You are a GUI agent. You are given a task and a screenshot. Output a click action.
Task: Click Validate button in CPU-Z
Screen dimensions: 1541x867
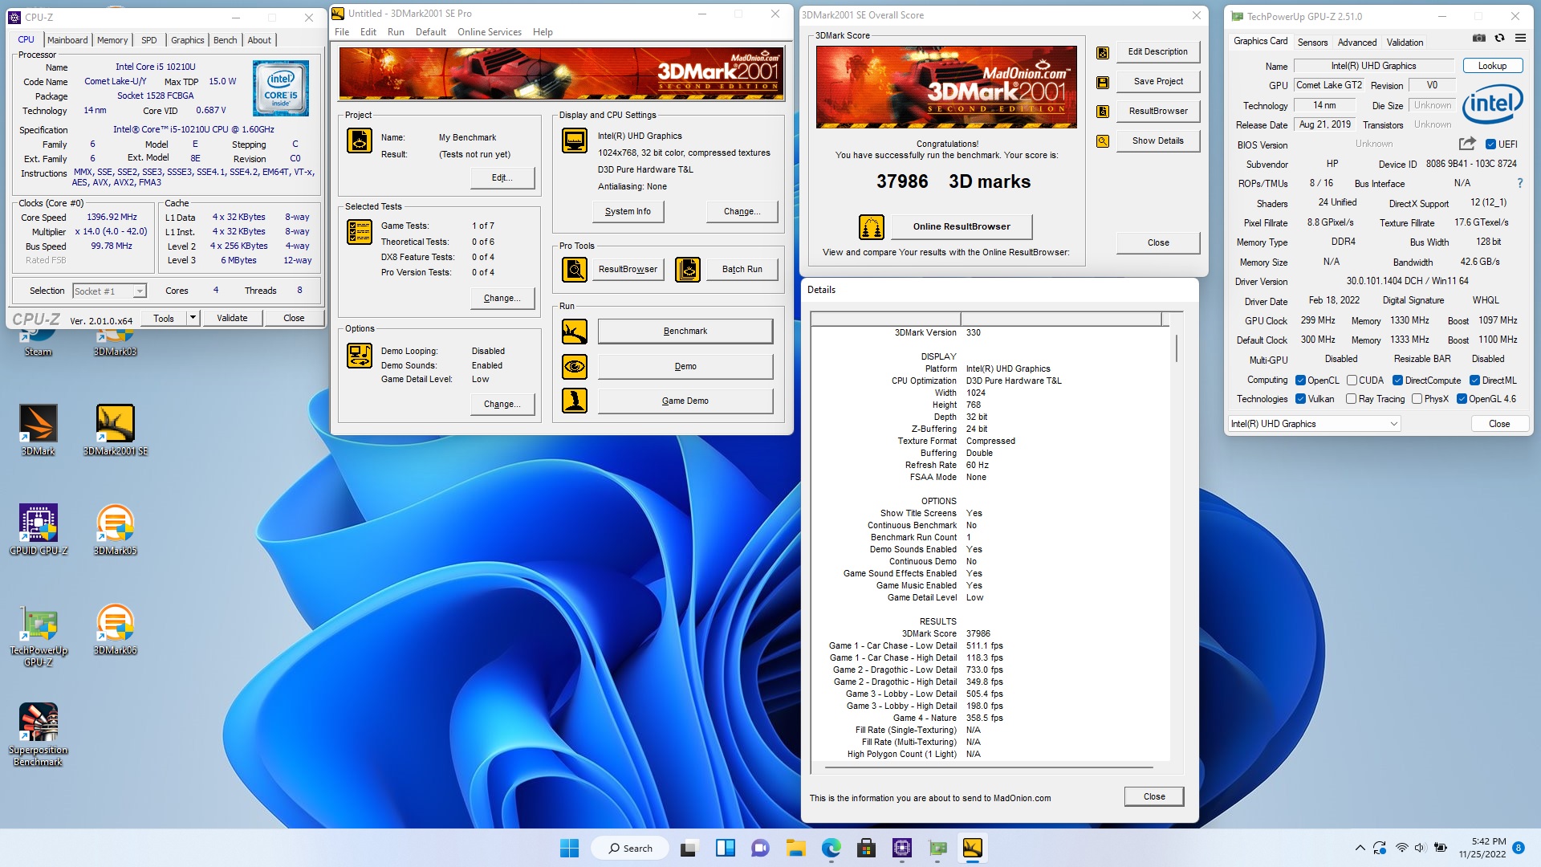tap(232, 319)
